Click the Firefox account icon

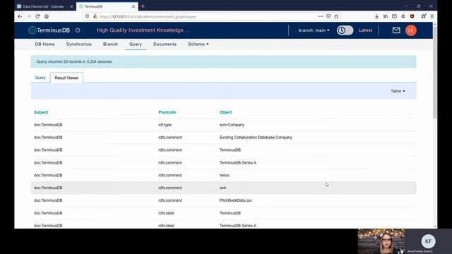point(403,16)
